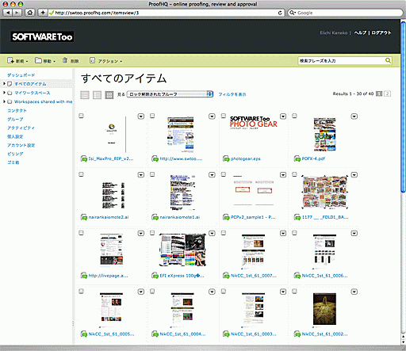Click the Google search field
The width and height of the screenshot is (406, 351).
pos(346,13)
